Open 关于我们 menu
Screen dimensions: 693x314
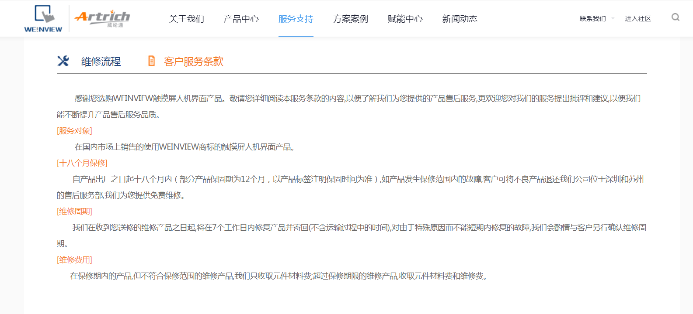point(187,19)
